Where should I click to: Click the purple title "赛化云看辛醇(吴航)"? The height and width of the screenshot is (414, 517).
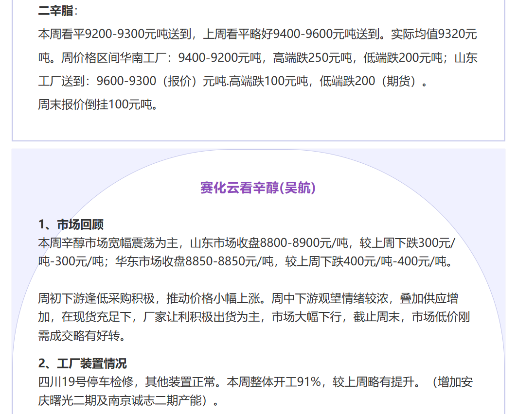[258, 188]
